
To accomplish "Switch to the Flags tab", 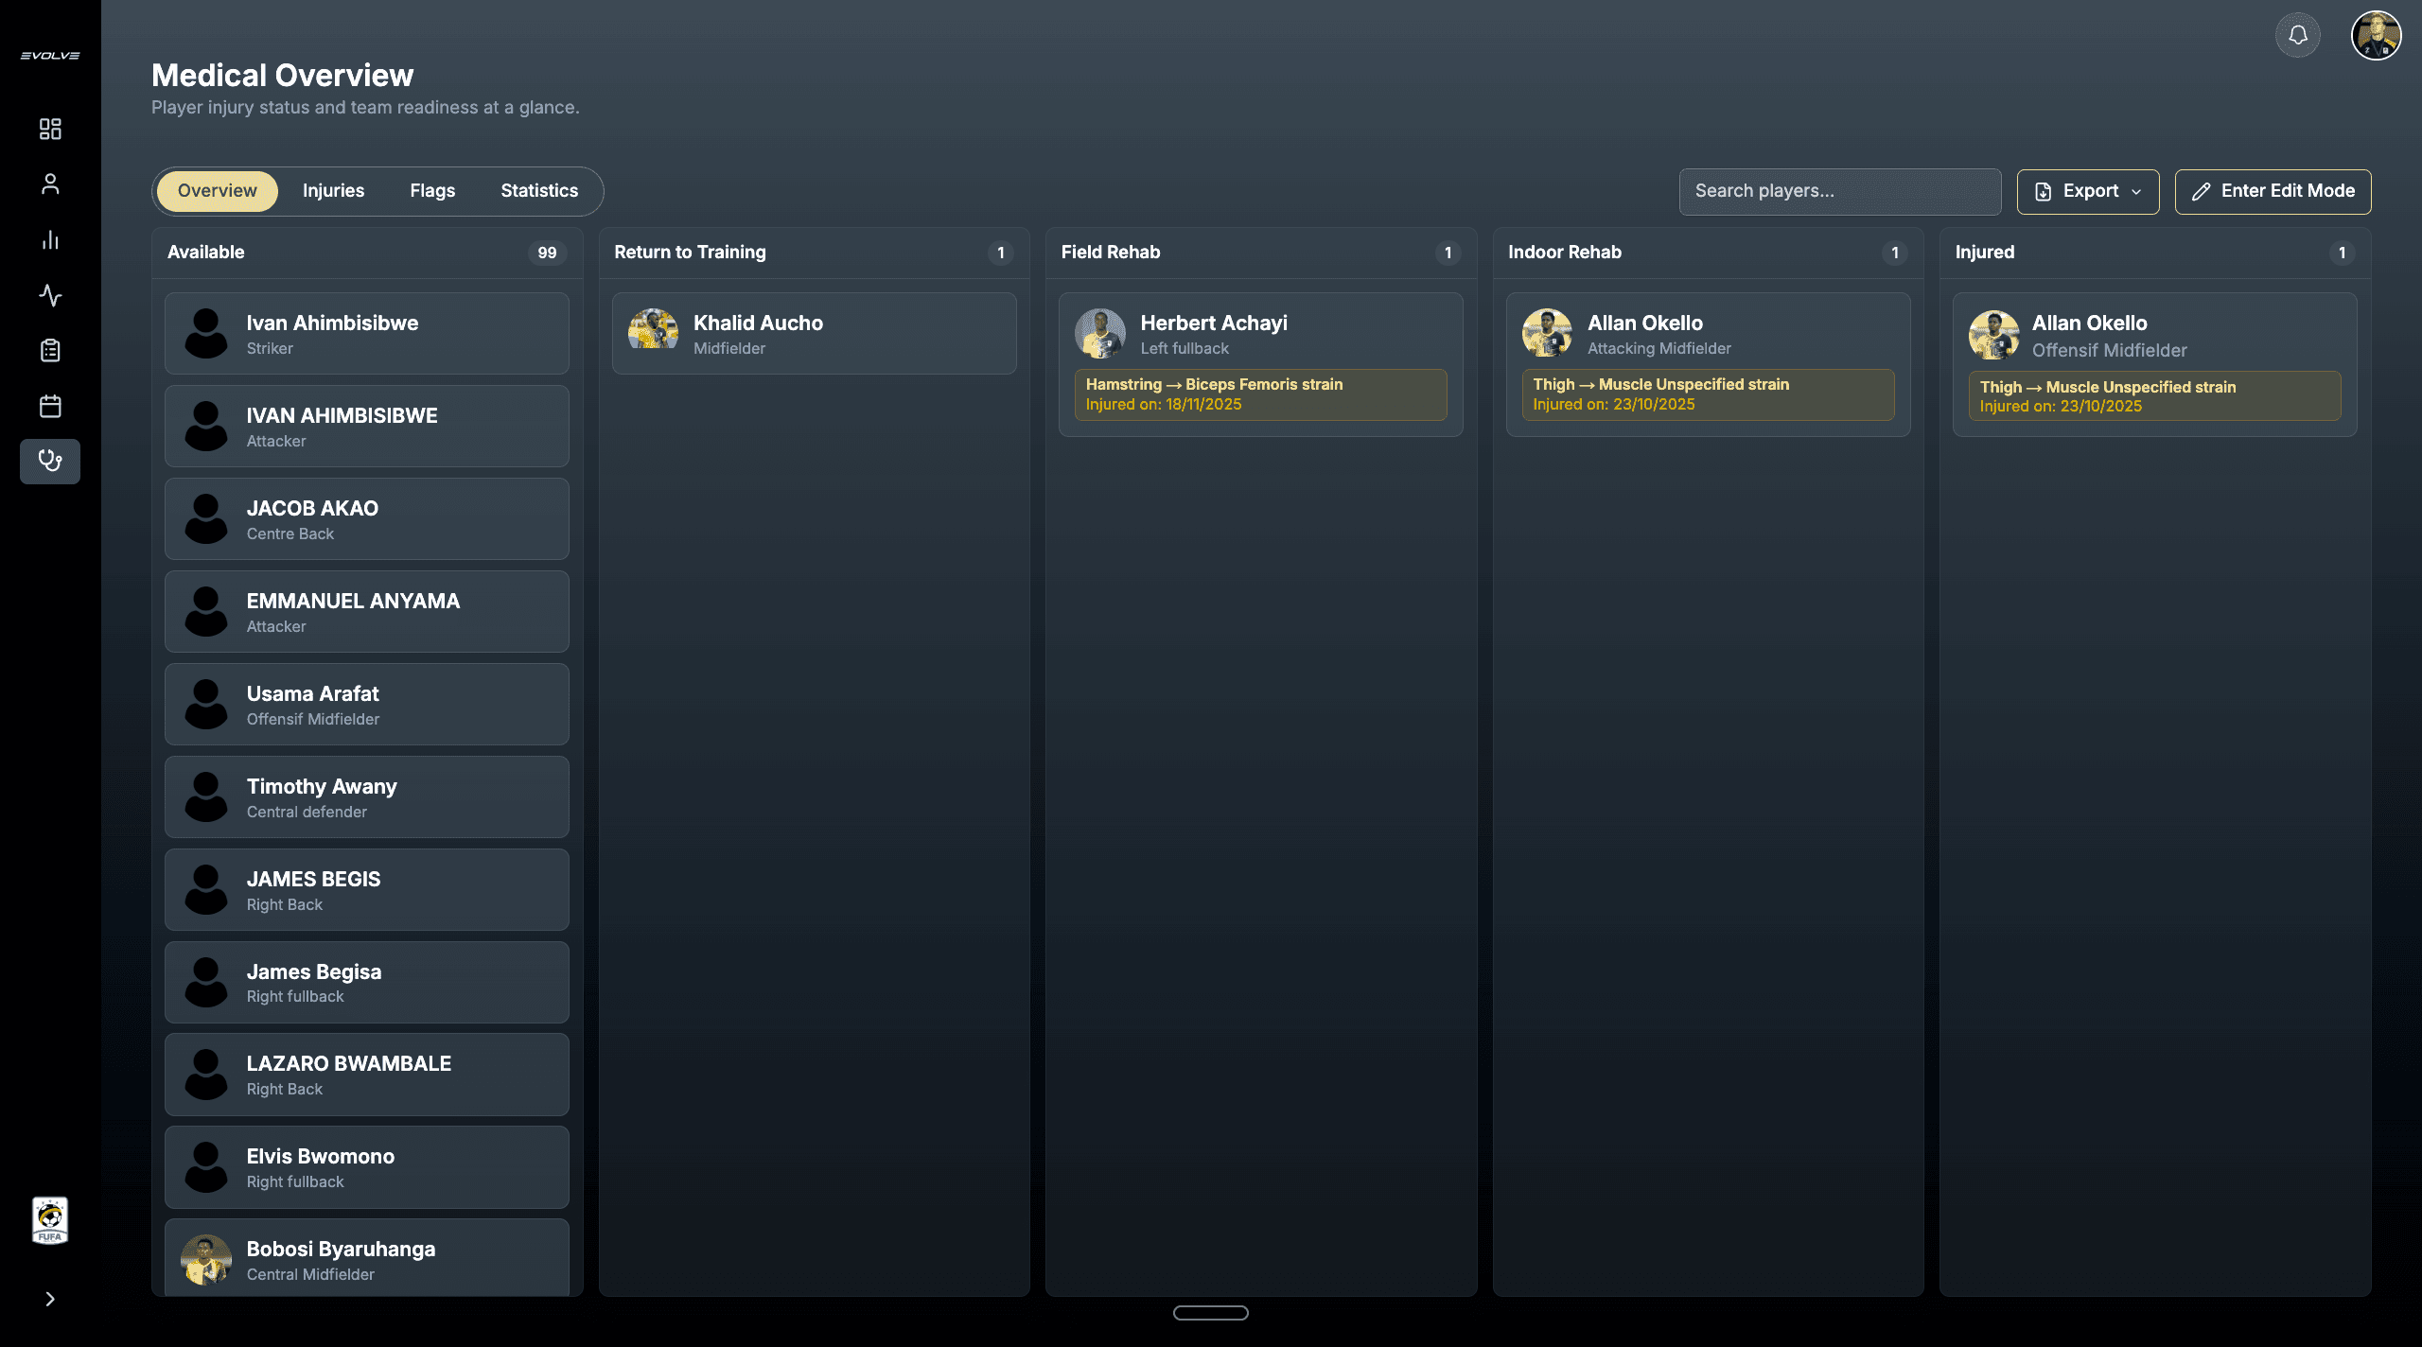I will tap(432, 191).
